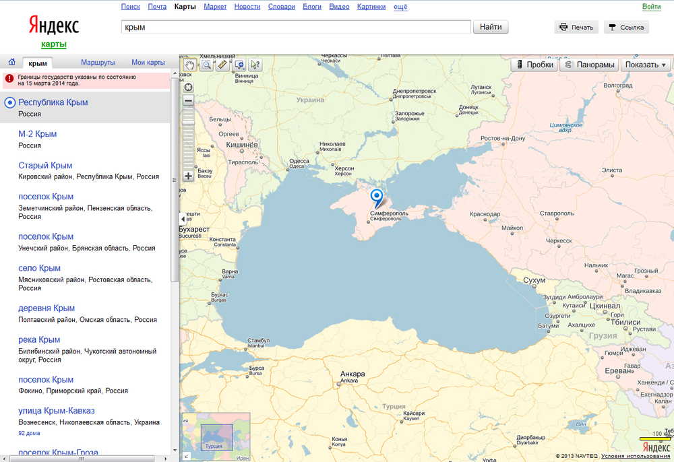Click the Войти sign-in link
Image resolution: width=674 pixels, height=462 pixels.
652,7
